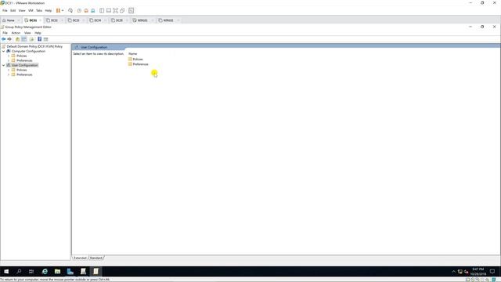Image resolution: width=501 pixels, height=282 pixels.
Task: Open Group Policy Editor Help menu
Action: (x=38, y=33)
